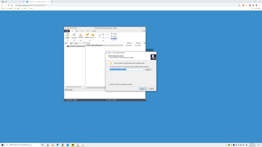Select the third tab in archiver side panel
The height and width of the screenshot is (147, 262).
pos(76,43)
